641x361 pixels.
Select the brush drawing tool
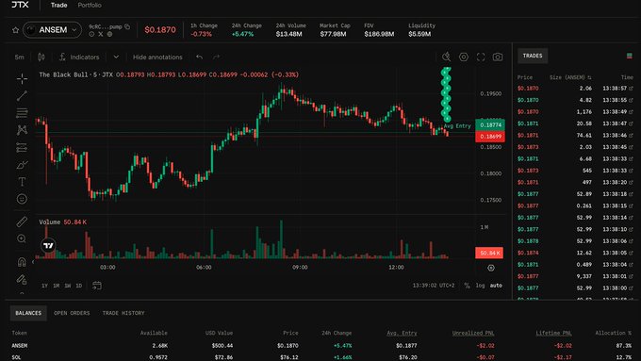(22, 165)
